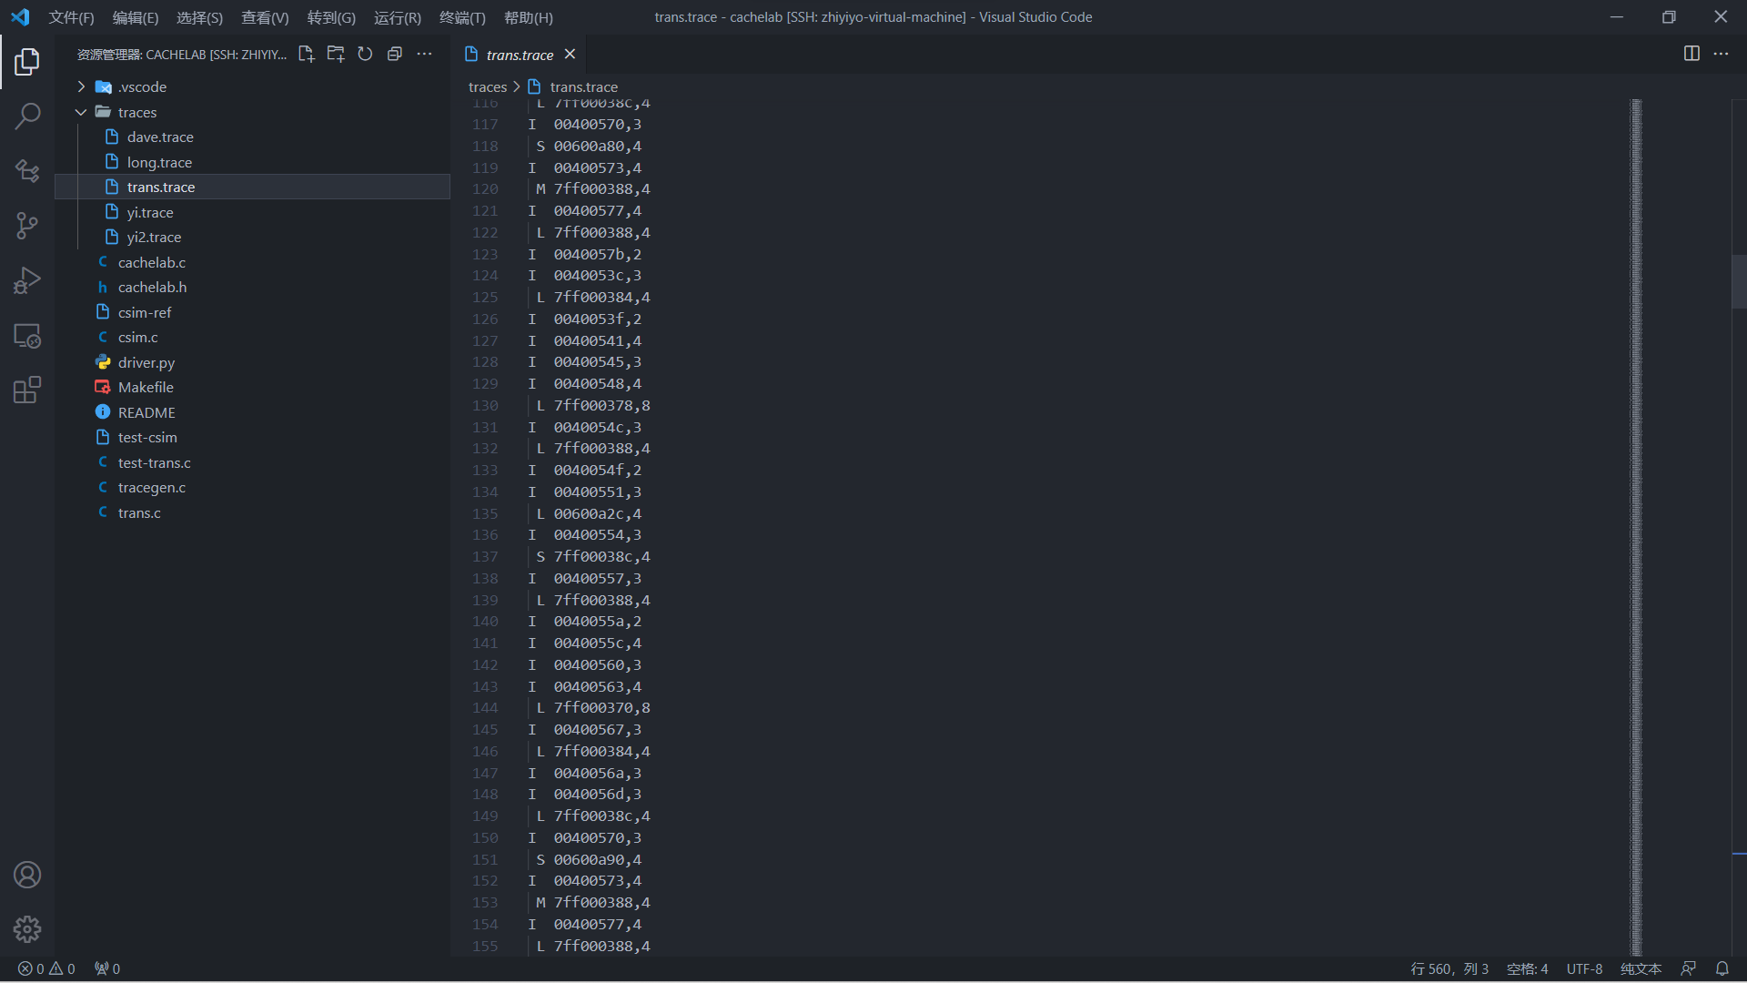Open csim-ref file
Screen dimensions: 1747x983
coord(252,312)
